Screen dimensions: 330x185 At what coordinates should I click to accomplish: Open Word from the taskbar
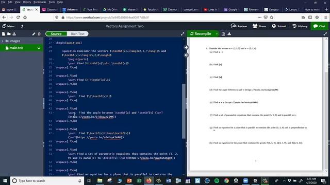point(169,181)
